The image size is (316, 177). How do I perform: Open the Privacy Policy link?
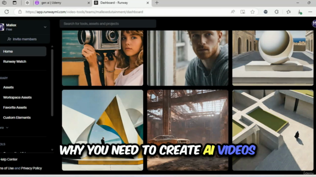(31, 168)
